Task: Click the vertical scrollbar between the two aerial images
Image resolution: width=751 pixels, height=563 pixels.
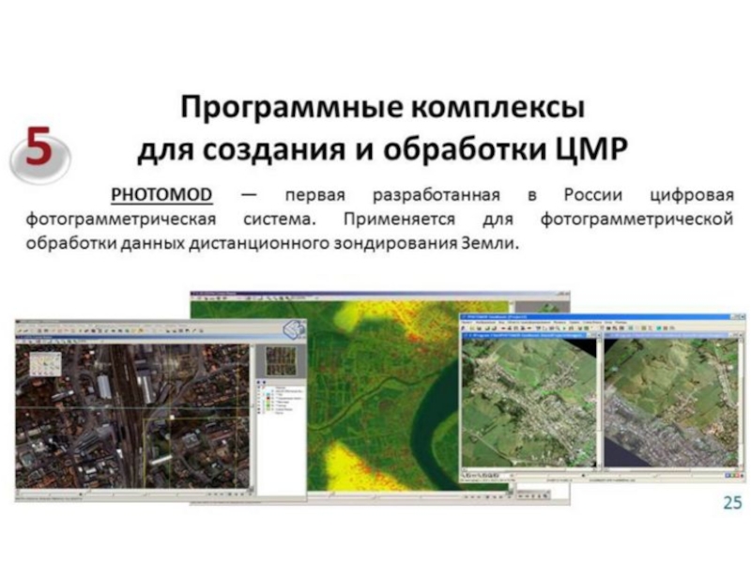Action: [601, 403]
